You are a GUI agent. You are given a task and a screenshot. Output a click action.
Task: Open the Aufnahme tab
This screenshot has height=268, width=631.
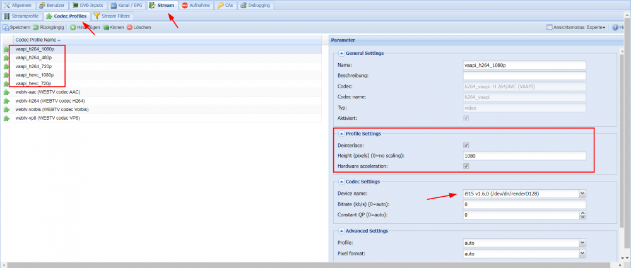pos(196,5)
